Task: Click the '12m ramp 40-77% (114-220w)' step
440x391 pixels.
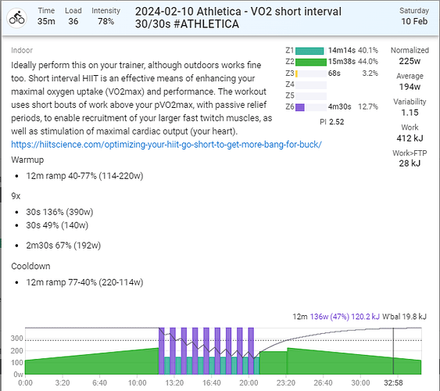Action: (x=84, y=176)
